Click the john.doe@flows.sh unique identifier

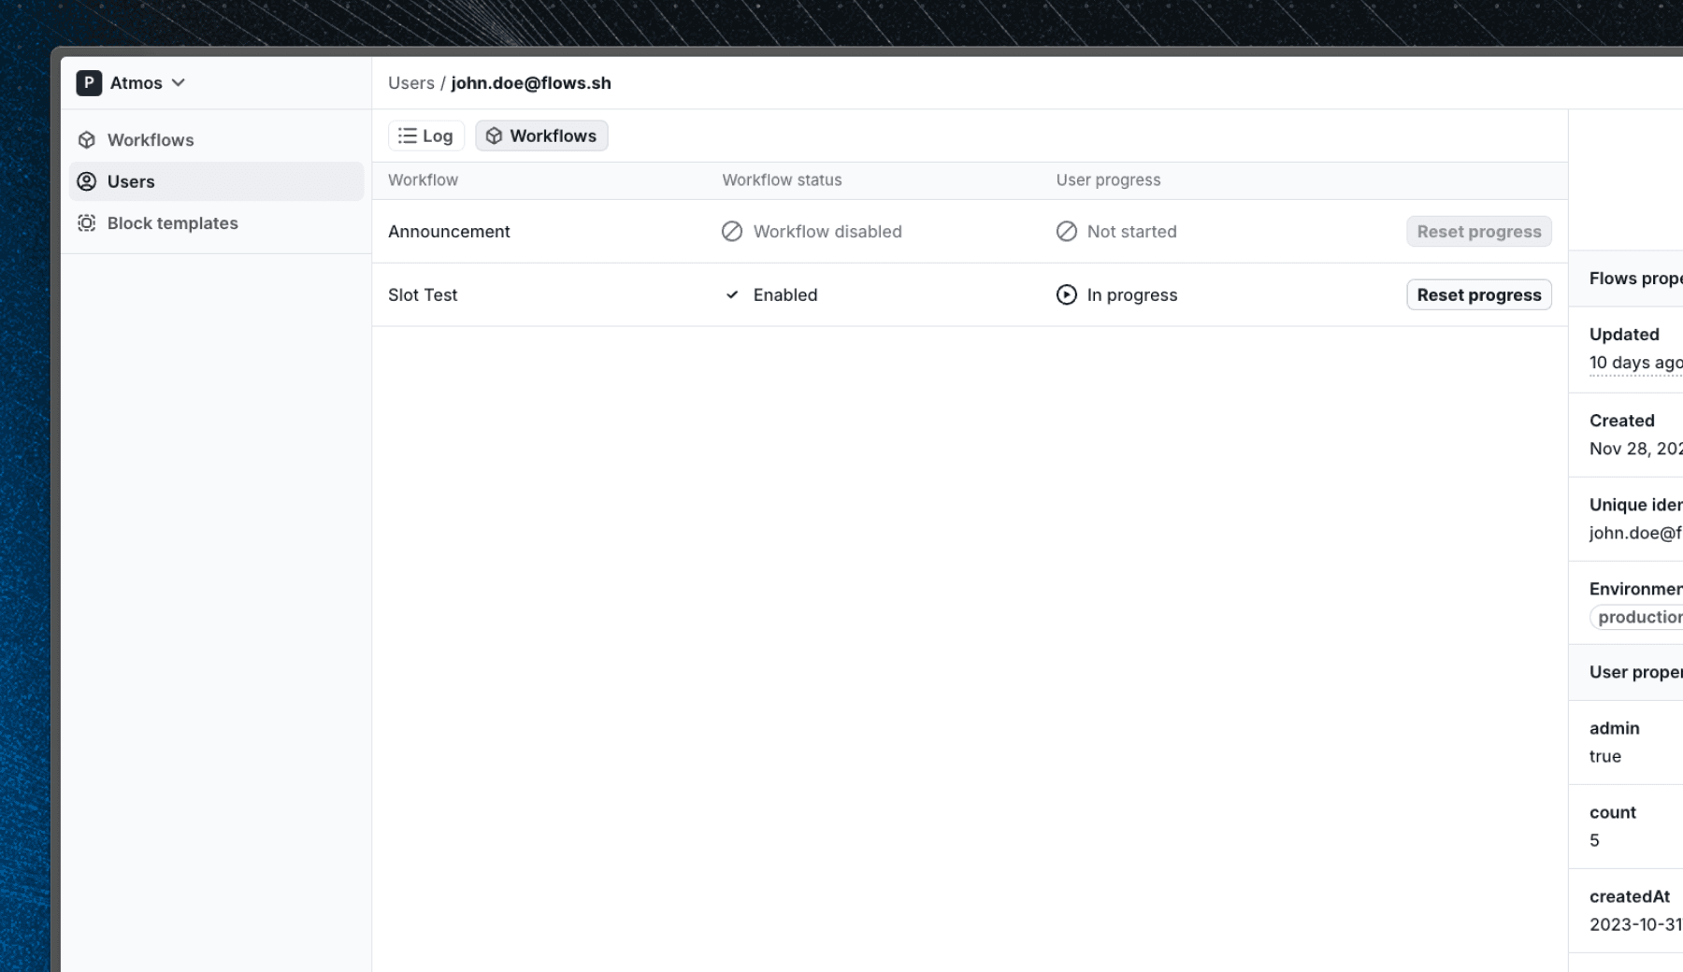(x=1634, y=533)
